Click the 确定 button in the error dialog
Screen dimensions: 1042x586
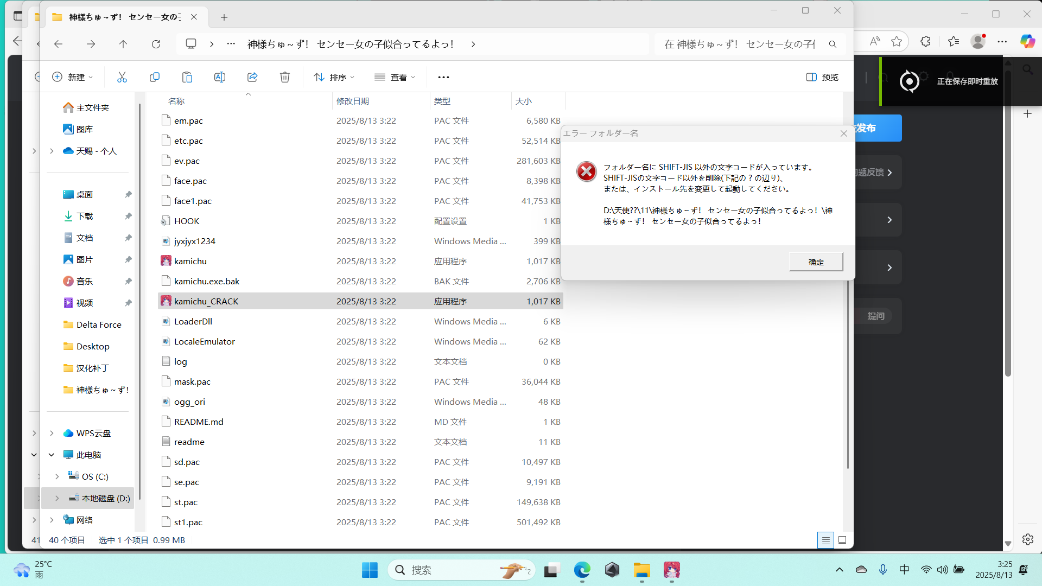[x=816, y=262]
